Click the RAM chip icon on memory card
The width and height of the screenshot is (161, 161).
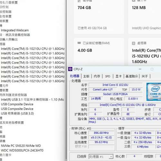pos(79,43)
